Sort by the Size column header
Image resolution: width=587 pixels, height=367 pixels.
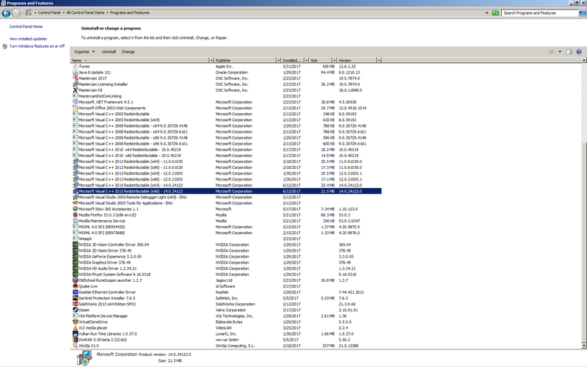click(321, 60)
